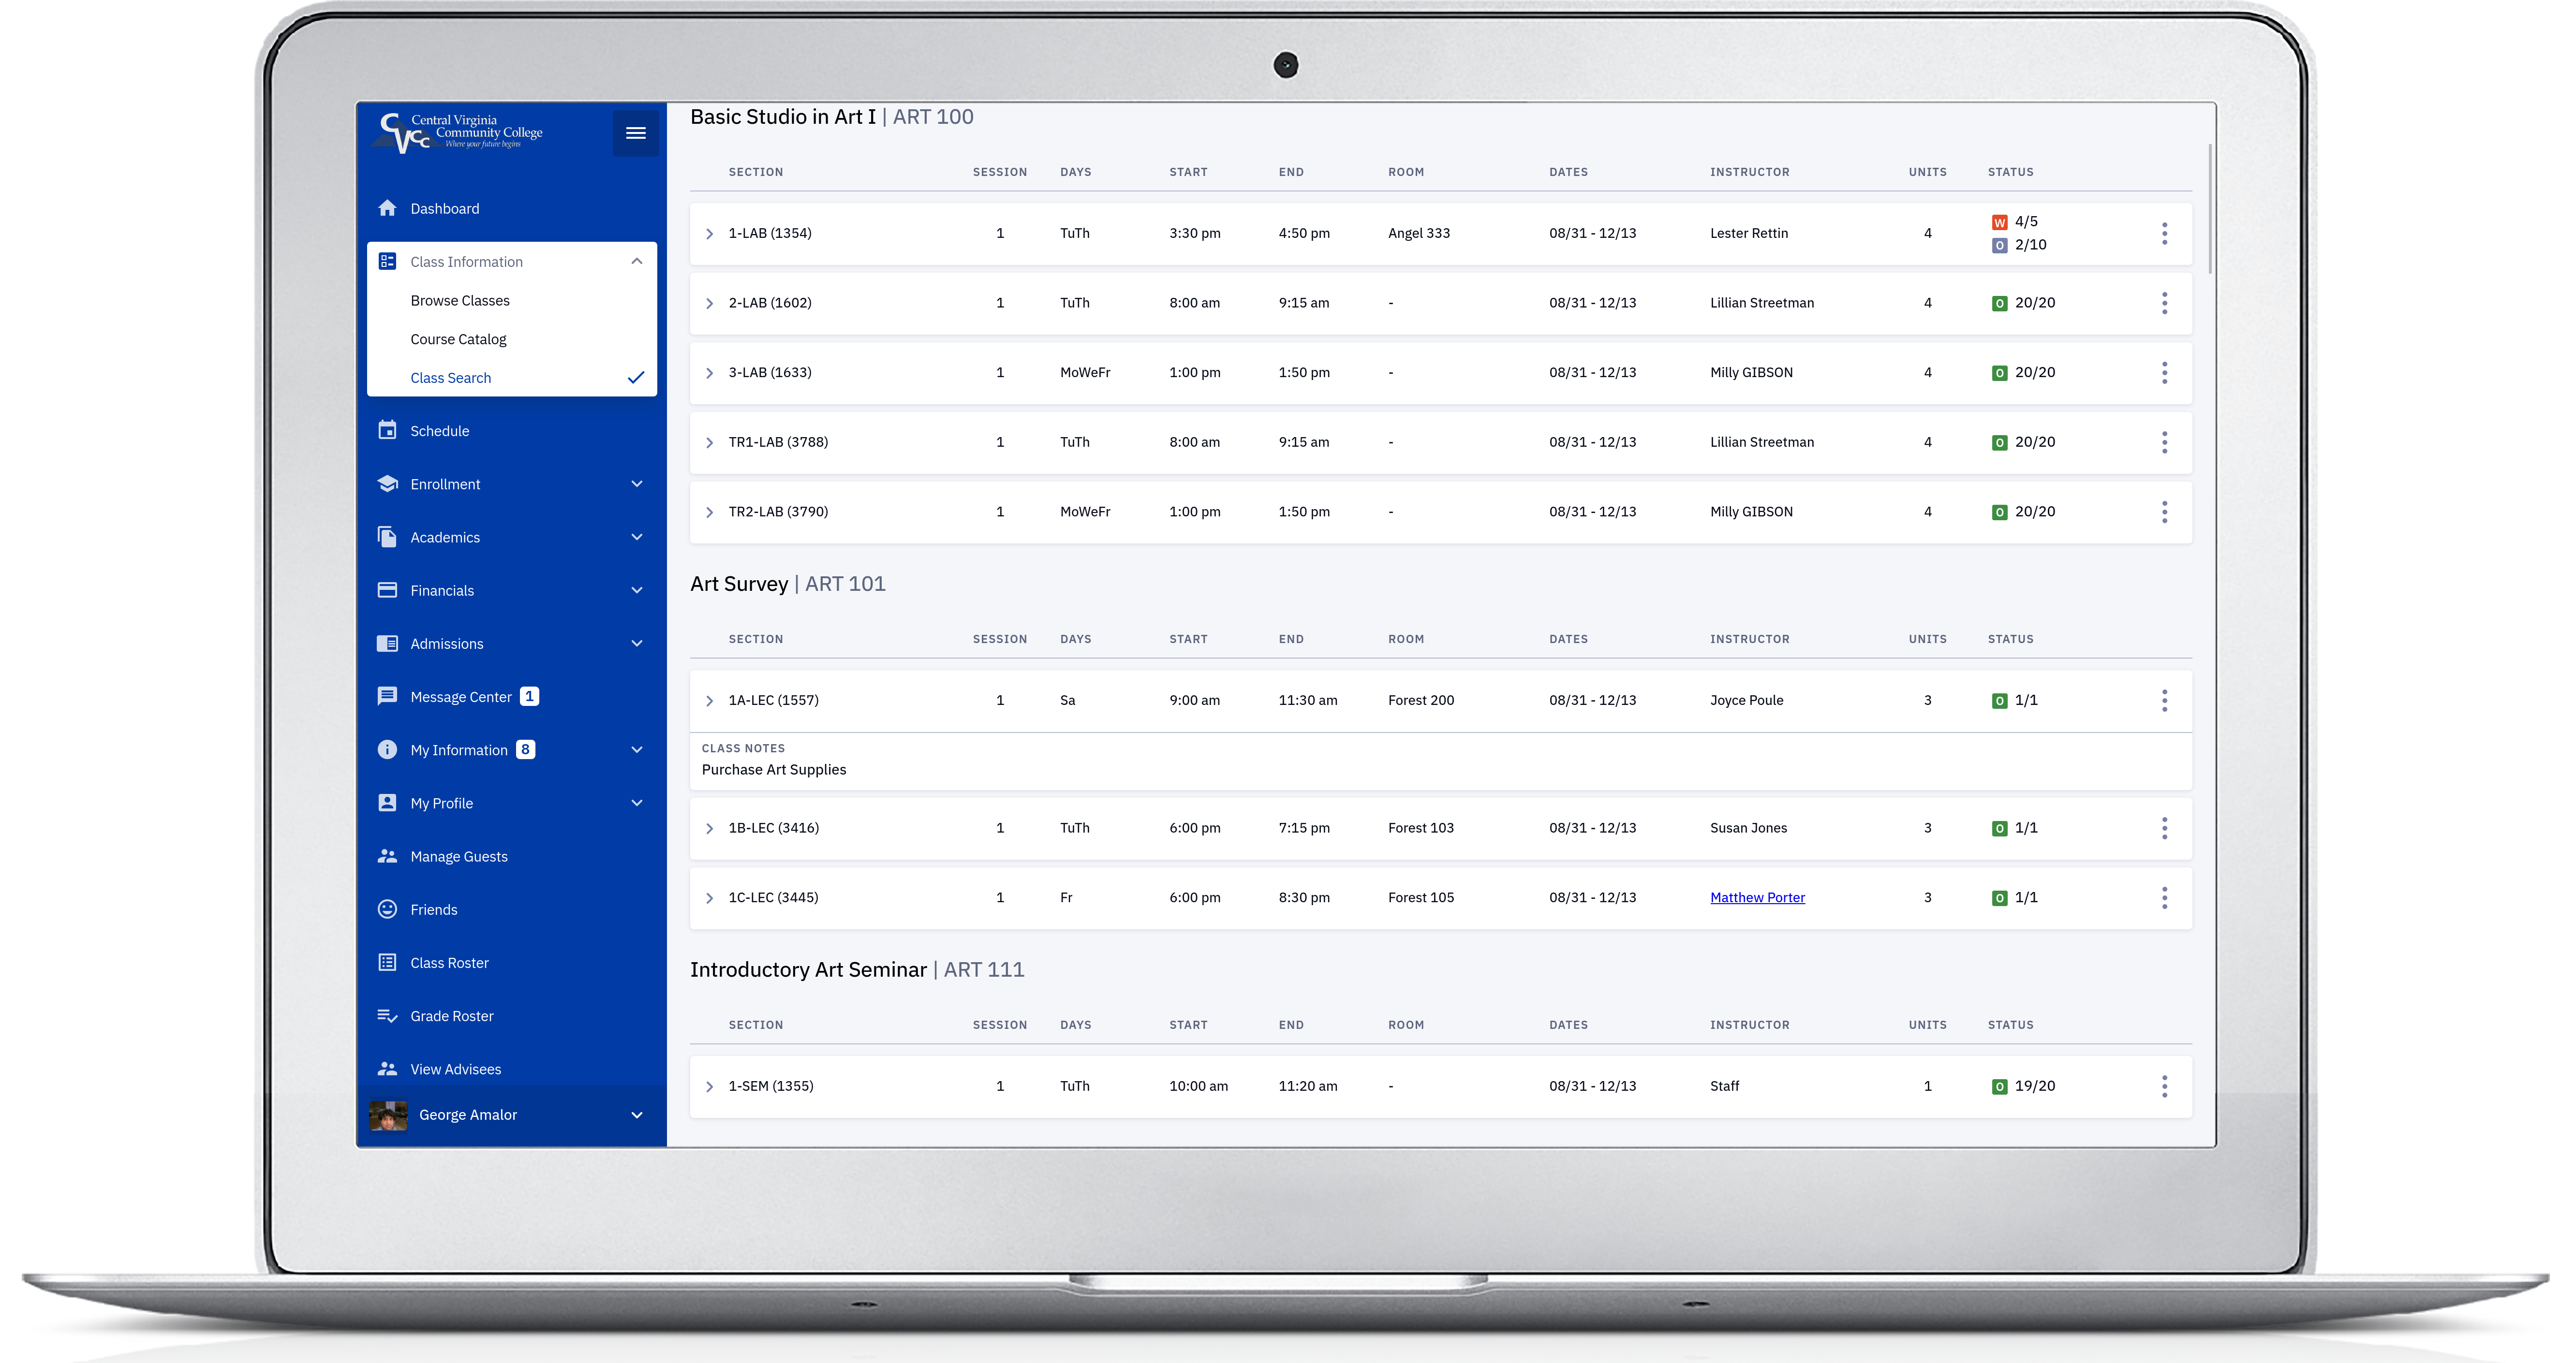This screenshot has height=1363, width=2576.
Task: Toggle the hamburger menu button
Action: pos(635,133)
